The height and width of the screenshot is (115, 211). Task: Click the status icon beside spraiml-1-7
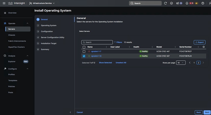tap(89, 51)
